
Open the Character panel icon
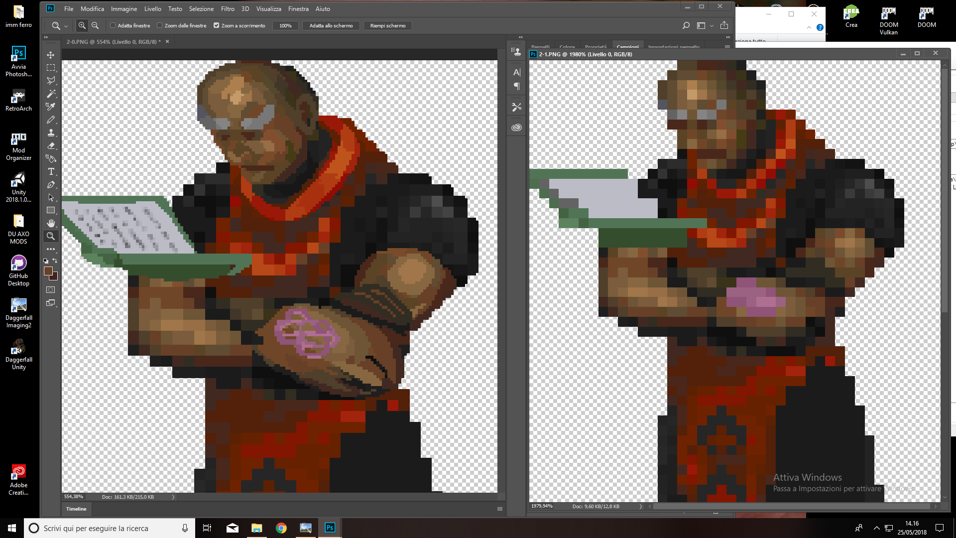(516, 73)
